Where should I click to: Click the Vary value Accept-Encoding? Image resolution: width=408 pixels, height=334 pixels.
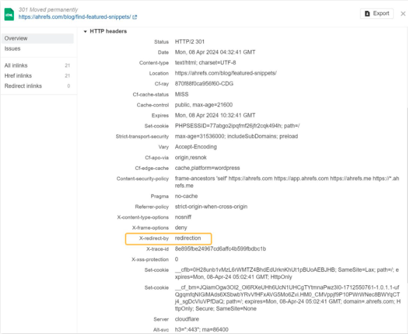195,147
